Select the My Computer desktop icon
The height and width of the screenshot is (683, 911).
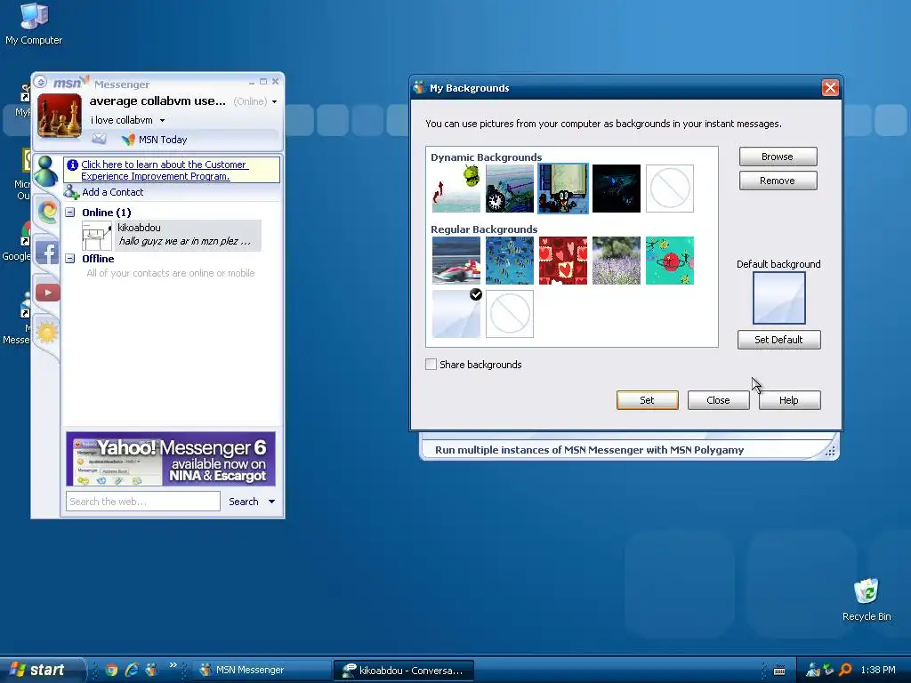34,24
